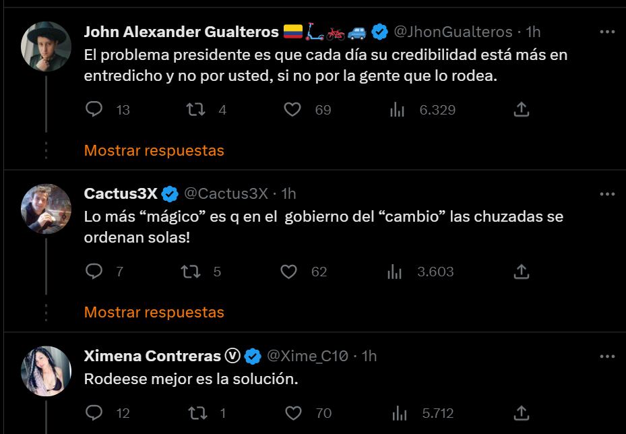Reply to Ximena Contreras's tweet
Screen dimensions: 626x434
tap(94, 412)
